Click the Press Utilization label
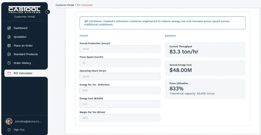 coord(179,83)
